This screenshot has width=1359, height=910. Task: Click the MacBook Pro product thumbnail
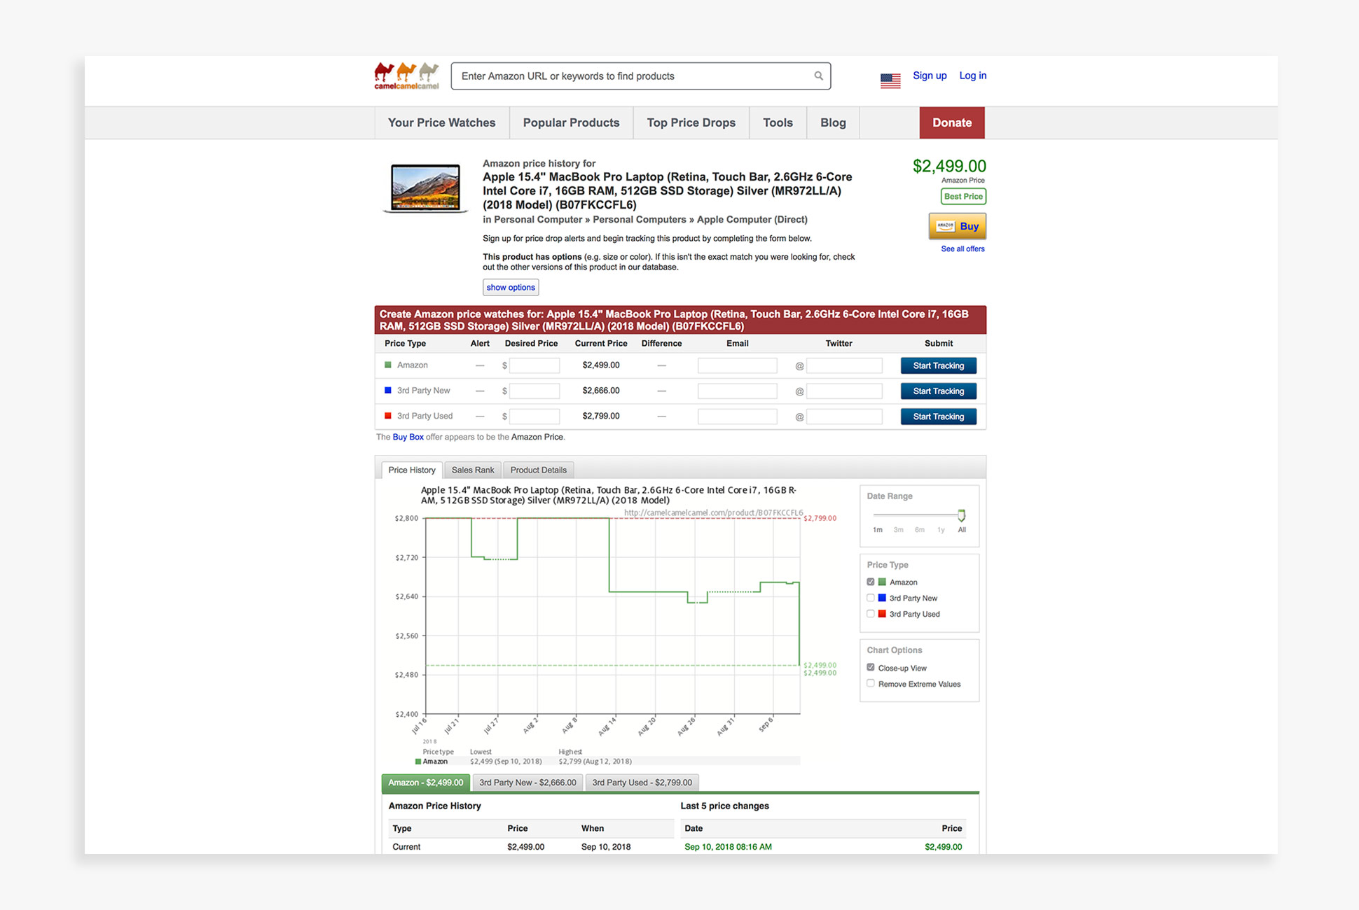tap(425, 188)
